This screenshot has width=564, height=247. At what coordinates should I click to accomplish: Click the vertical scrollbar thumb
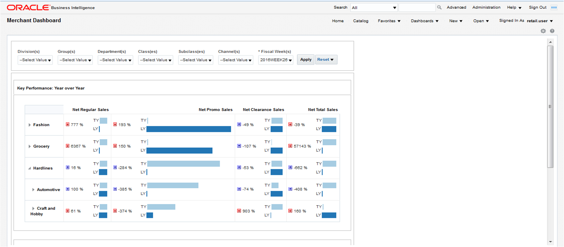click(550, 107)
